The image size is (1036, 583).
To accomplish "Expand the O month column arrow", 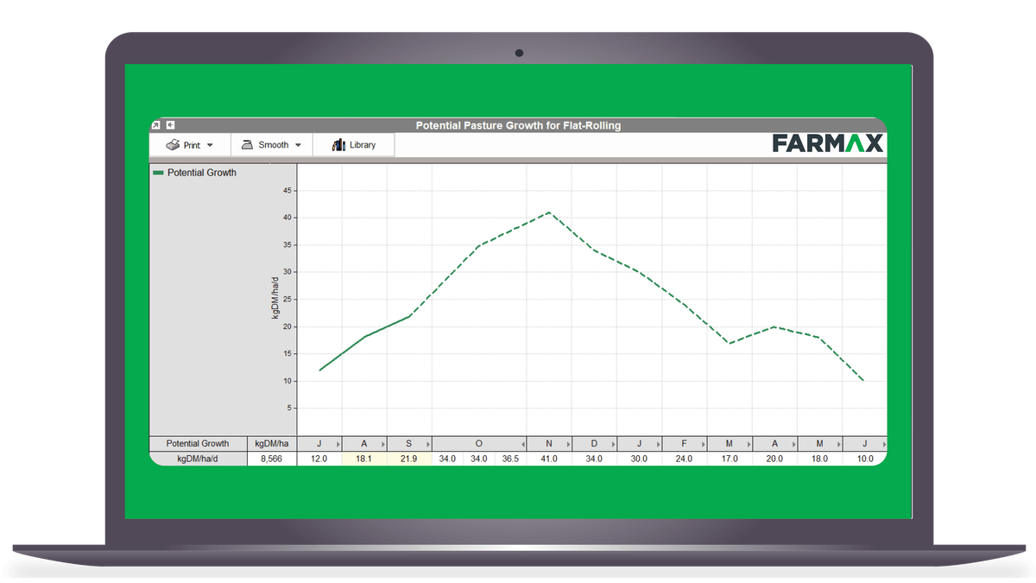I will tap(523, 444).
